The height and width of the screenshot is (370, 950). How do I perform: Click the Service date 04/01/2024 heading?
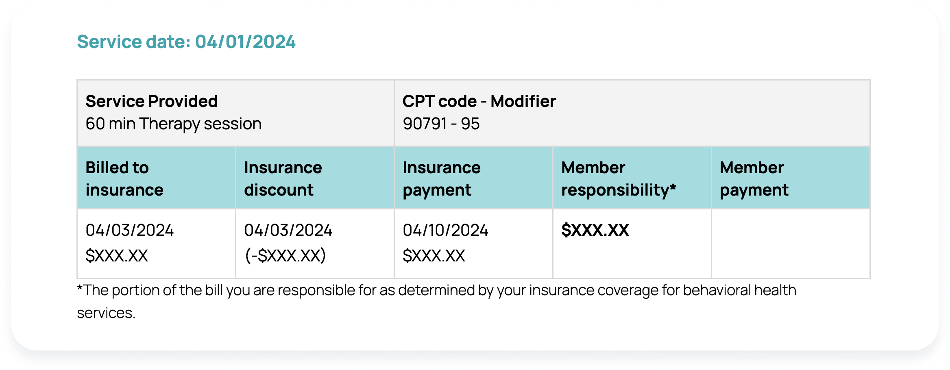pyautogui.click(x=186, y=42)
